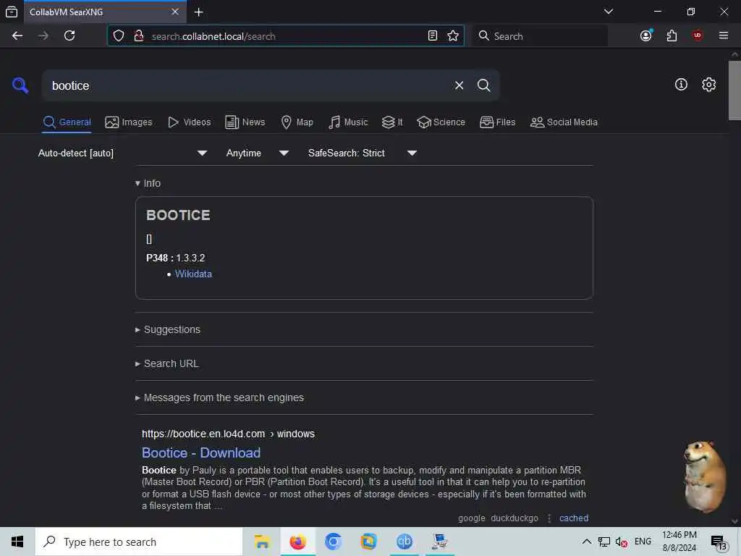Open the network status tray icon

point(604,542)
